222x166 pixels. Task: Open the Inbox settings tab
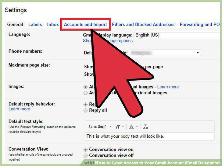(53, 25)
